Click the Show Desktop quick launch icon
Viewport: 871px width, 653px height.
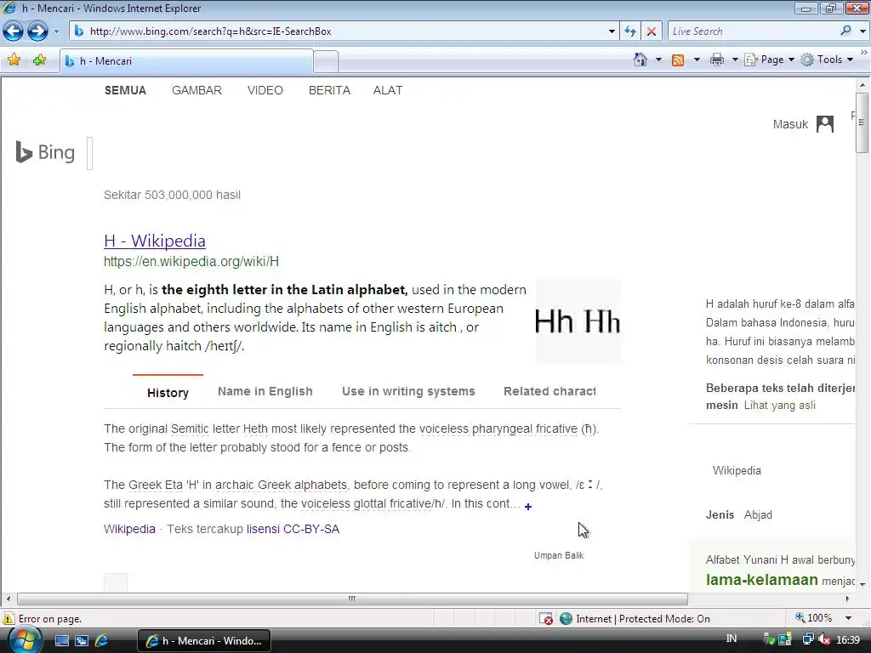click(61, 641)
